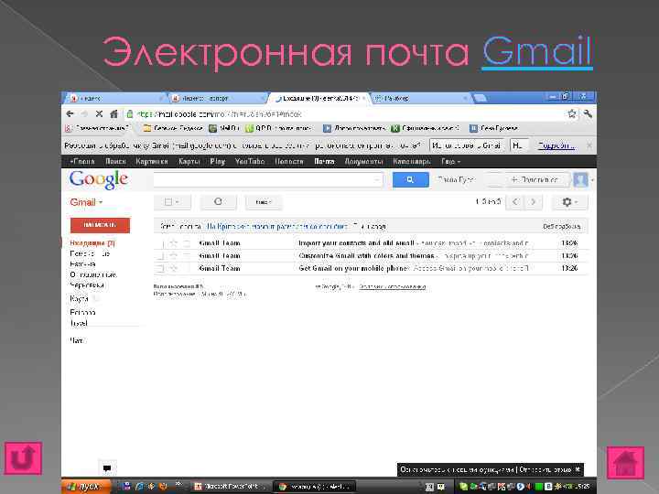Open the Mail.Ru bookmark
The width and height of the screenshot is (659, 494).
click(x=224, y=128)
